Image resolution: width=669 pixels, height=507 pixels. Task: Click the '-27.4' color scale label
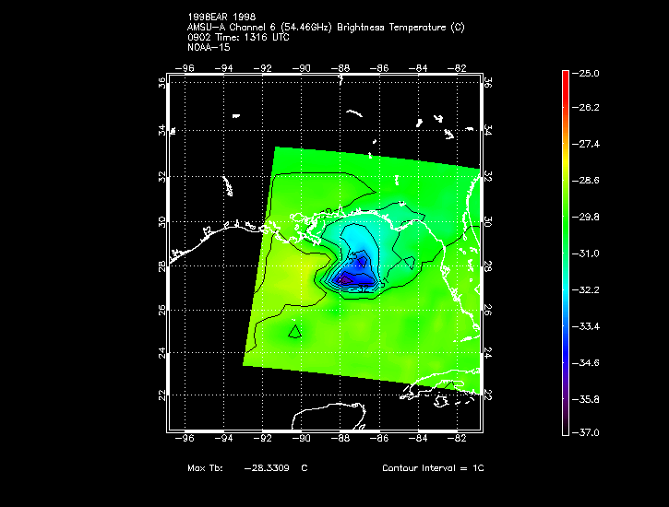(x=585, y=144)
